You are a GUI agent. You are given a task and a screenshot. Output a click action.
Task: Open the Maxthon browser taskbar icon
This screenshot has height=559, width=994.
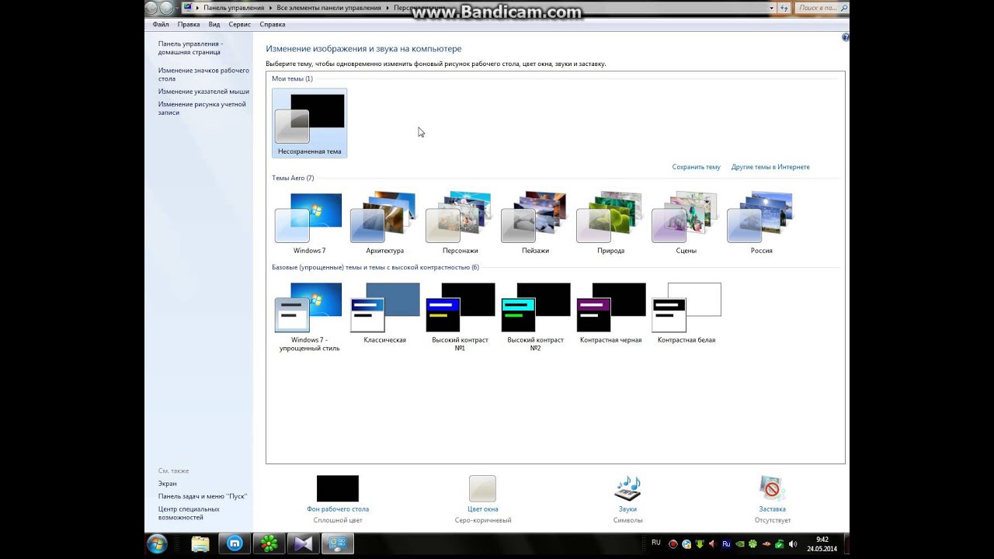click(x=235, y=544)
